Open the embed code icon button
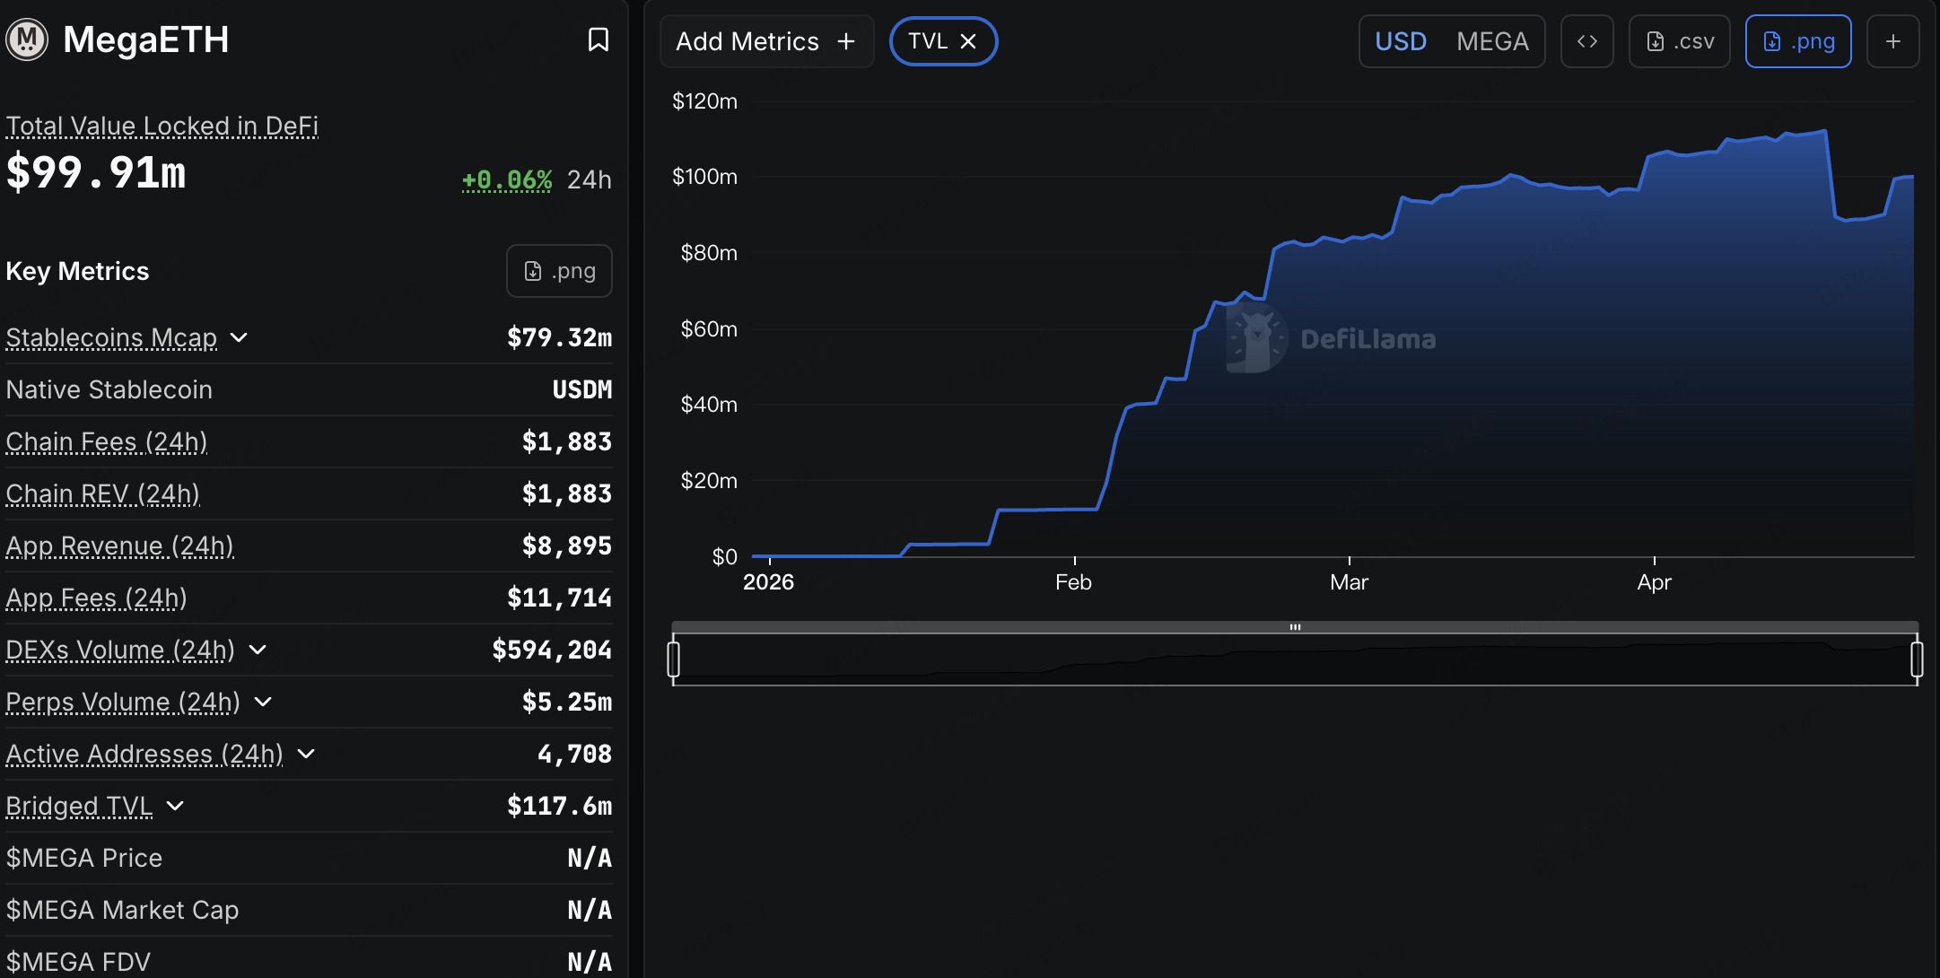Viewport: 1940px width, 978px height. pos(1586,41)
